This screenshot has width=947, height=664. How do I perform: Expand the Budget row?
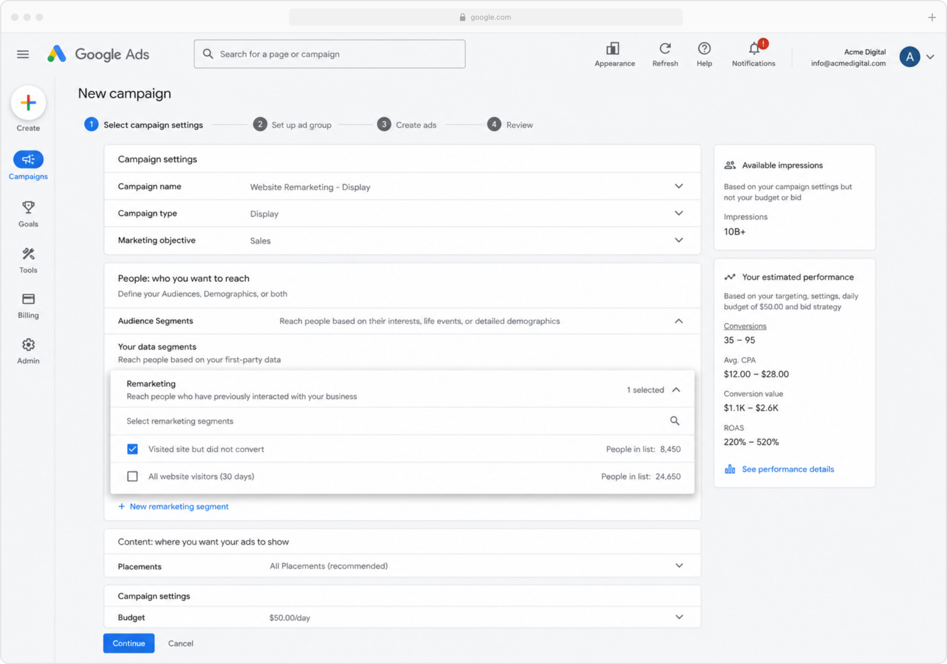click(679, 617)
